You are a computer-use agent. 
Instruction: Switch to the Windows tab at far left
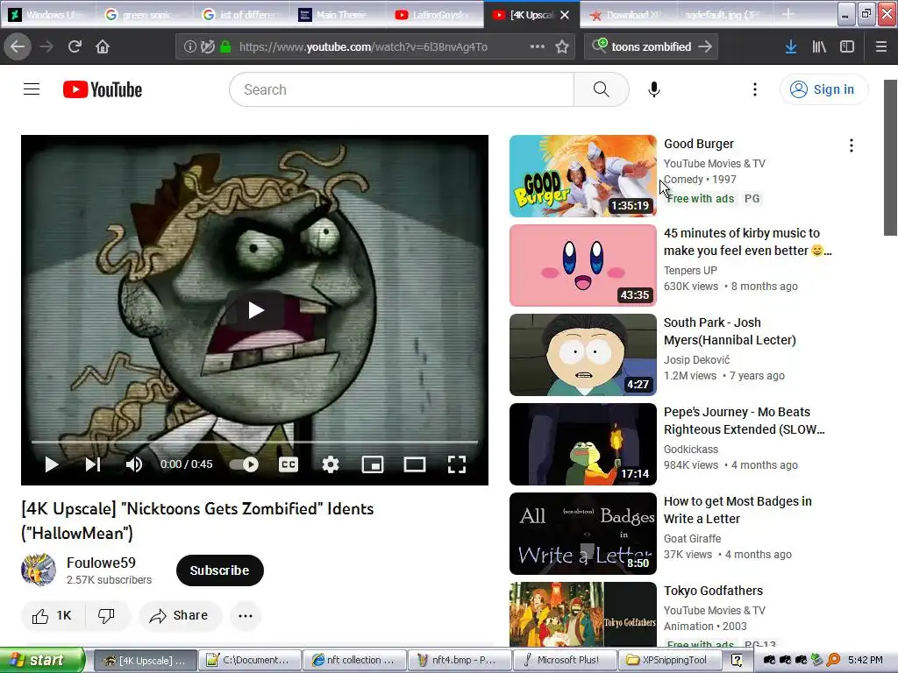pos(49,14)
